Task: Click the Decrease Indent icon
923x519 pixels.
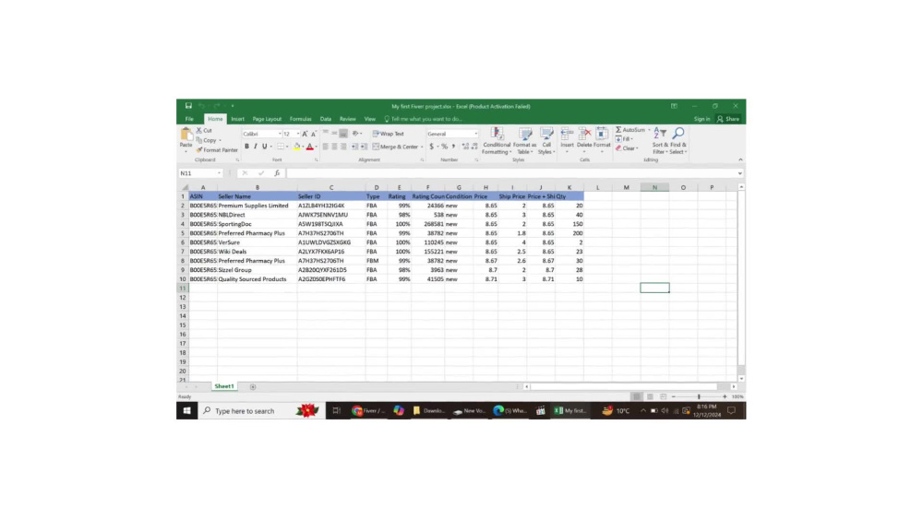Action: point(355,147)
